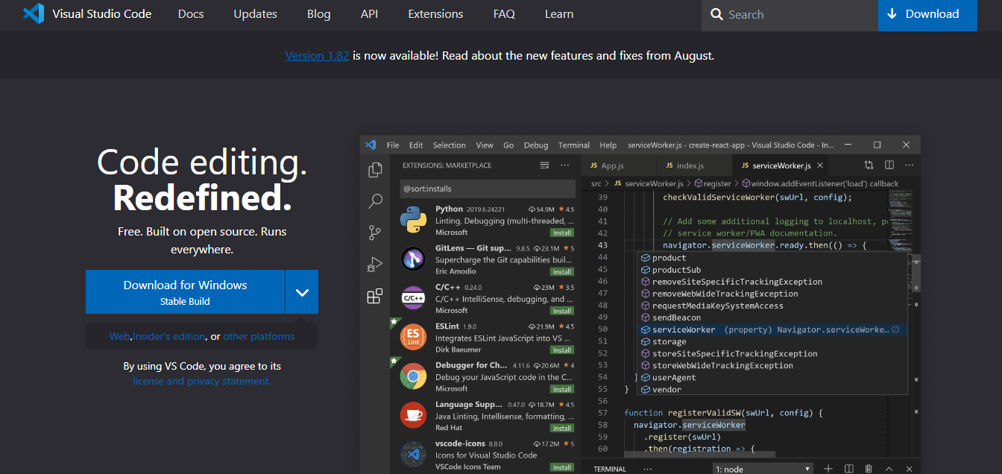
Task: Click the blue Download button in the header
Action: [927, 14]
